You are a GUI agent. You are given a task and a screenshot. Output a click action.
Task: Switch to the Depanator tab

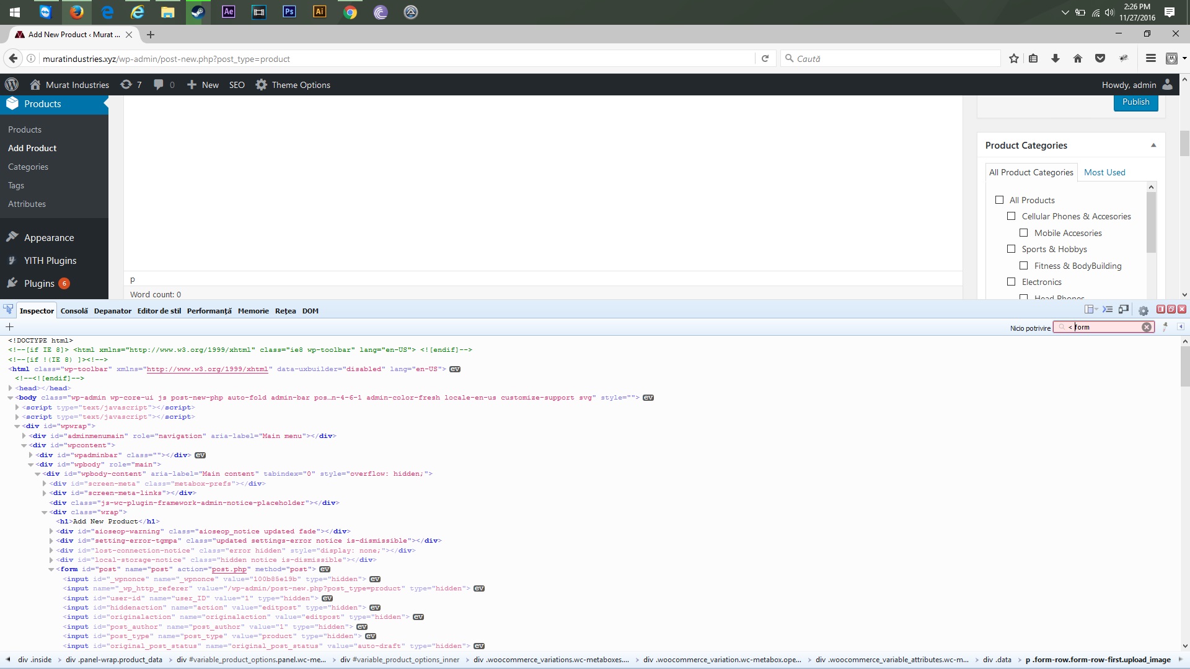point(113,311)
